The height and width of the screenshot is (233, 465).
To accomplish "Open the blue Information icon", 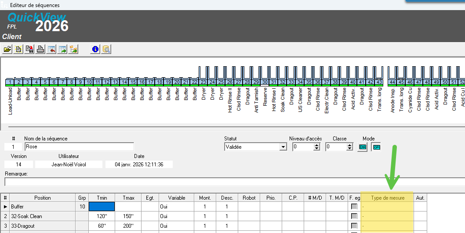I will 95,49.
